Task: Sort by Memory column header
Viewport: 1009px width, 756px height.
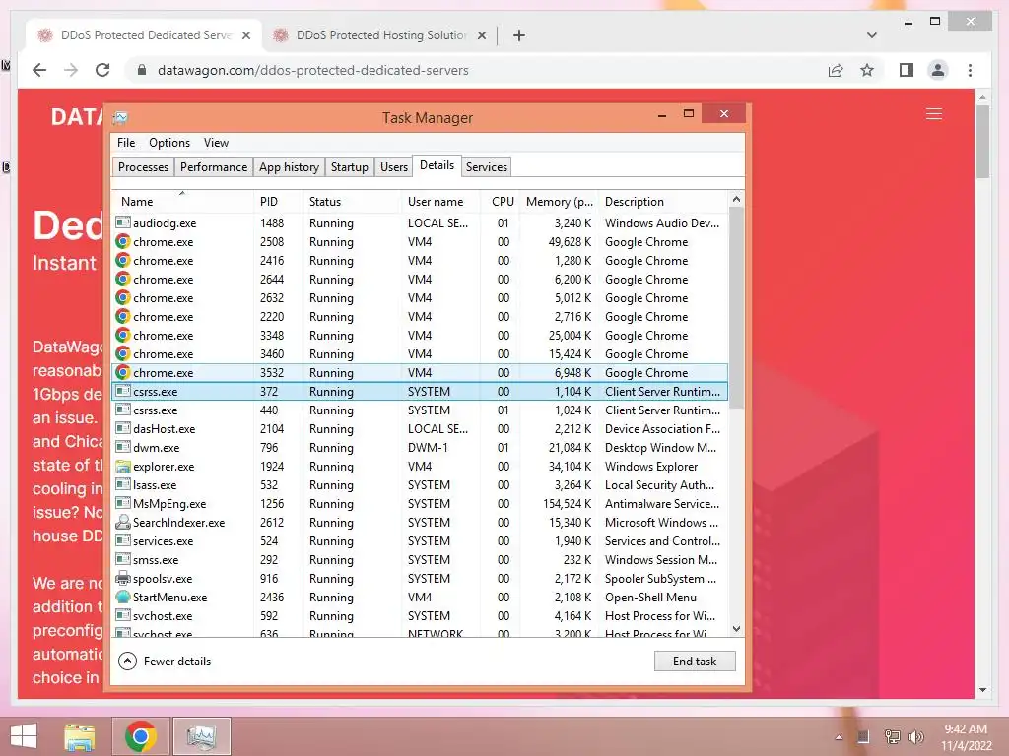Action: [x=560, y=201]
